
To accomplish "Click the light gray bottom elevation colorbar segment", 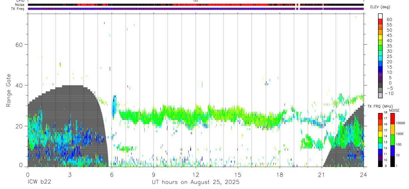I will 380,95.
